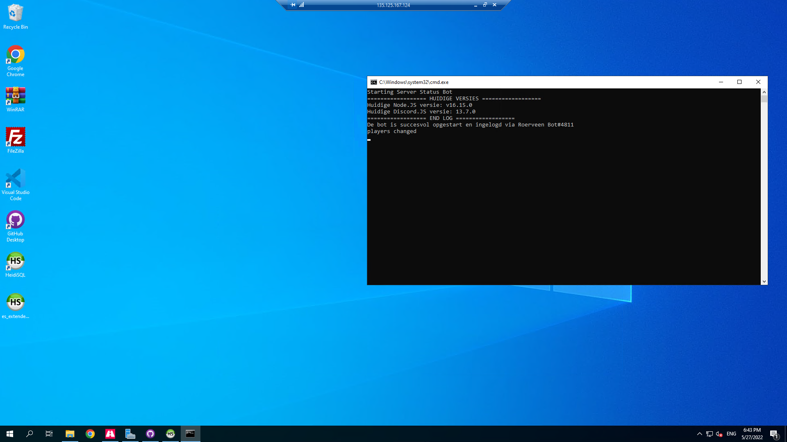Open the Visual Studio Code desktop shortcut
This screenshot has width=787, height=442.
coord(15,179)
